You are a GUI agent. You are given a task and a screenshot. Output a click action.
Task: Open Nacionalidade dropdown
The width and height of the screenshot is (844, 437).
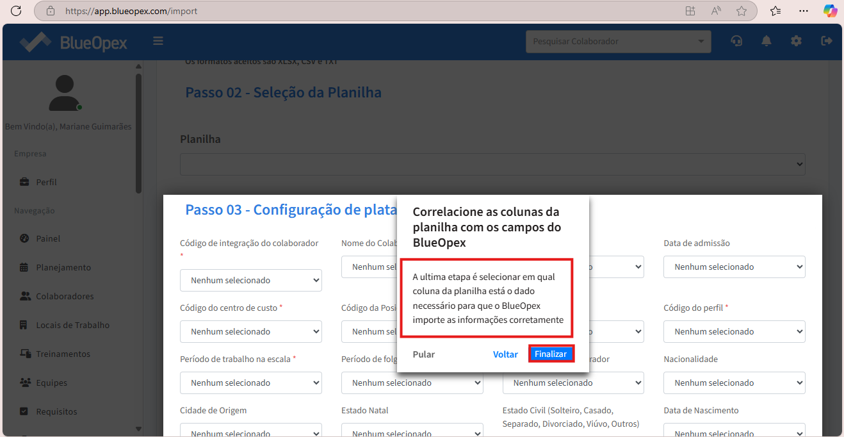(x=734, y=383)
